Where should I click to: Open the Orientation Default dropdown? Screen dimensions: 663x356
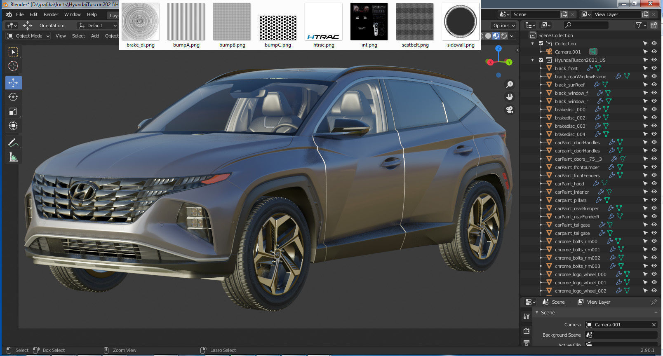(98, 26)
